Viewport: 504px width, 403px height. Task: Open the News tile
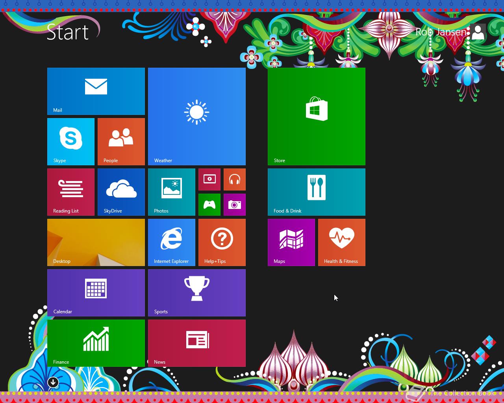[x=197, y=343]
